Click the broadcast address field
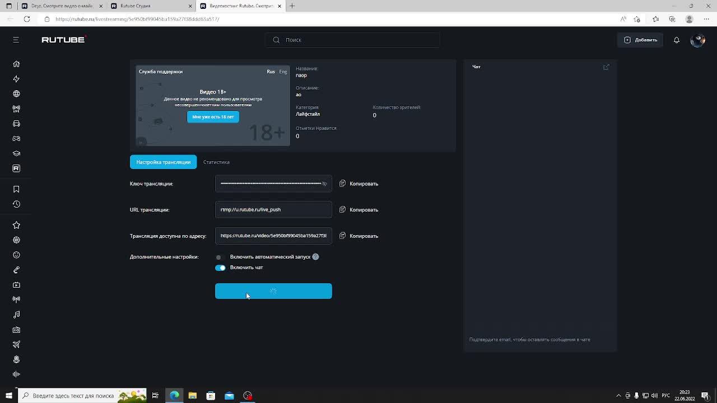The width and height of the screenshot is (717, 403). coord(273,236)
